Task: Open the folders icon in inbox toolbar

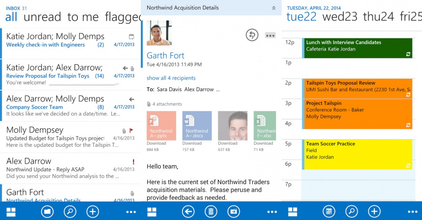Action: (47, 212)
